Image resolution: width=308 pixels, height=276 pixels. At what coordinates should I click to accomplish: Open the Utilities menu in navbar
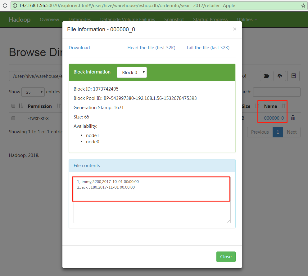[247, 20]
